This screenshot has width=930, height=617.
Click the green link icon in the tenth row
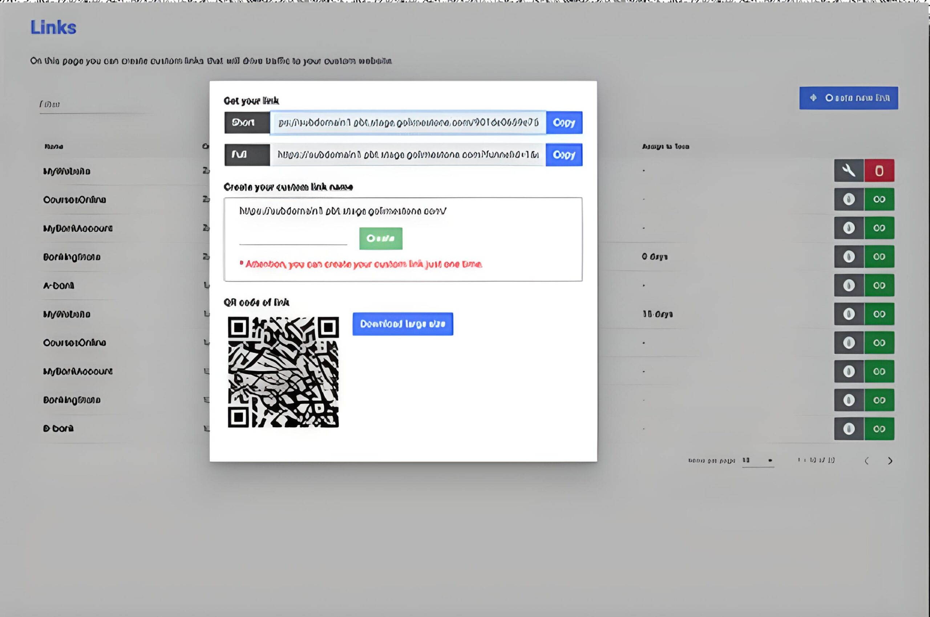(x=879, y=429)
